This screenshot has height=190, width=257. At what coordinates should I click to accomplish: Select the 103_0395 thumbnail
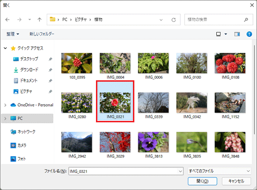pyautogui.click(x=77, y=63)
